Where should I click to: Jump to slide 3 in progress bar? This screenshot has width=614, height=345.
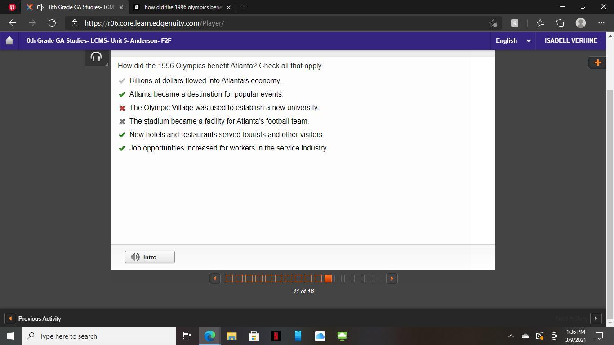pyautogui.click(x=249, y=279)
